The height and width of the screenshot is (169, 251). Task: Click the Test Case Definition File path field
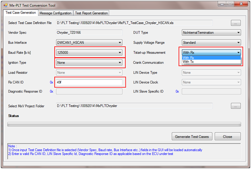pos(134,23)
